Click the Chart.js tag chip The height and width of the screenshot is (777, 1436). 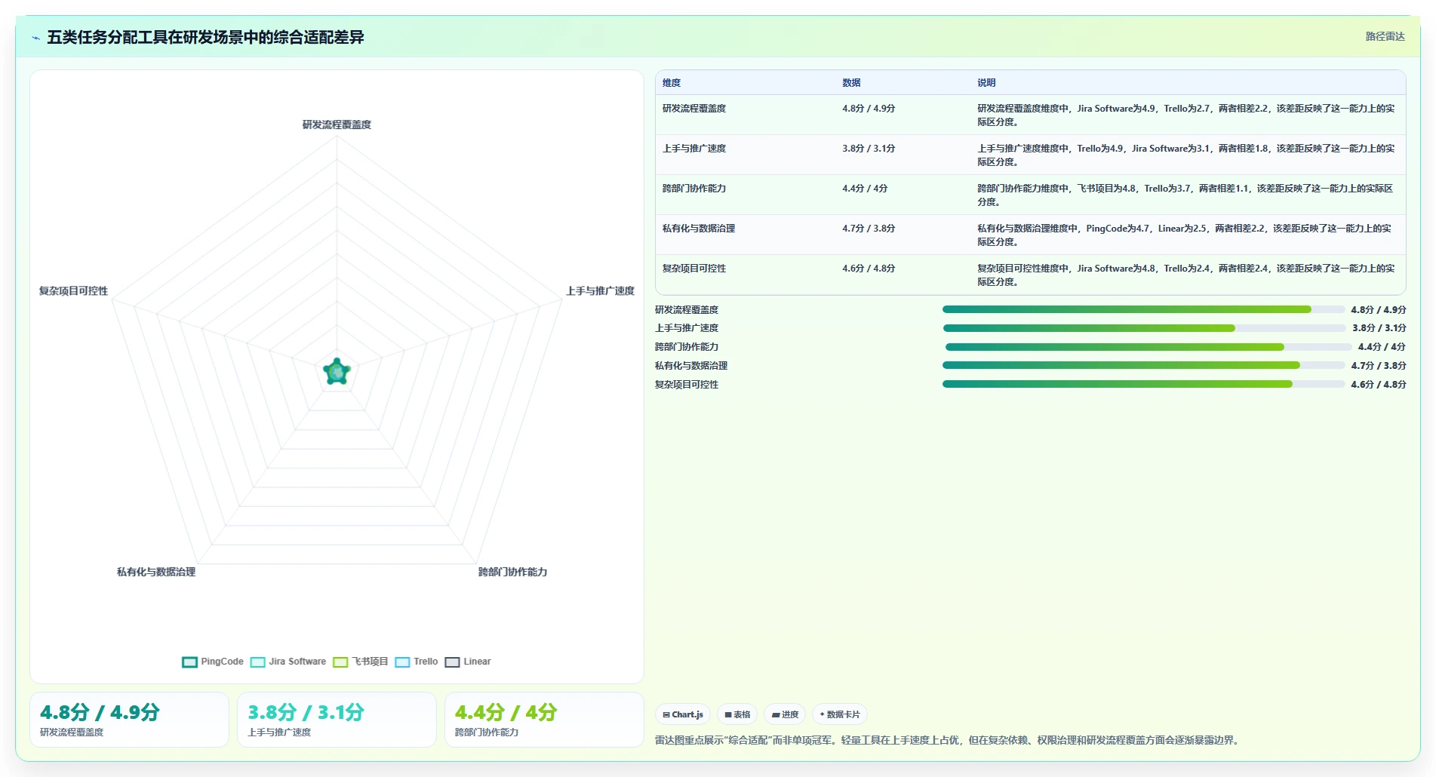683,714
